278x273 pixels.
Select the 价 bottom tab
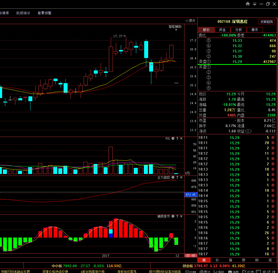217,260
